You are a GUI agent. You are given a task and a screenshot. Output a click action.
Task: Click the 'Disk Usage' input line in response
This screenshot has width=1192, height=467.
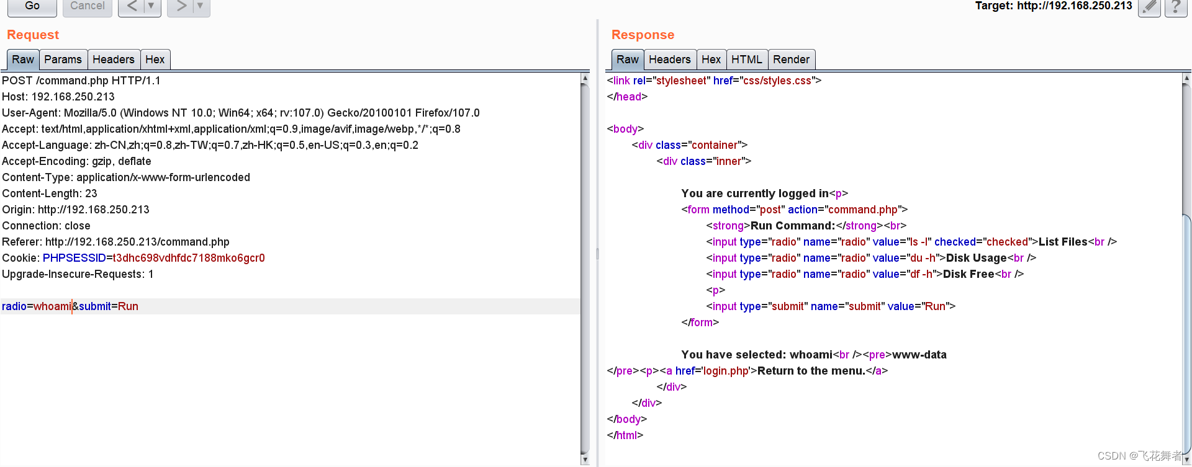tap(871, 258)
